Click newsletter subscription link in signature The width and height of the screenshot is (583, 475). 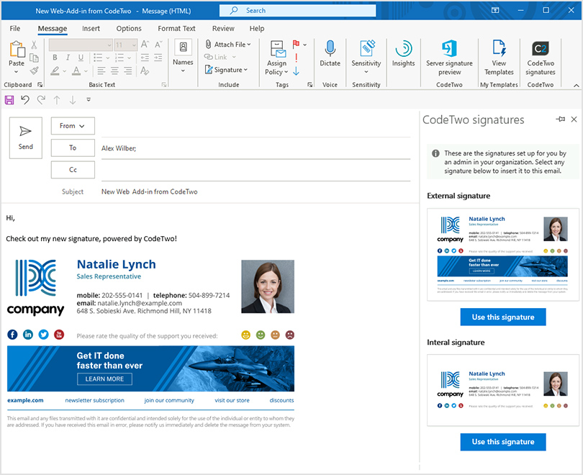click(94, 400)
